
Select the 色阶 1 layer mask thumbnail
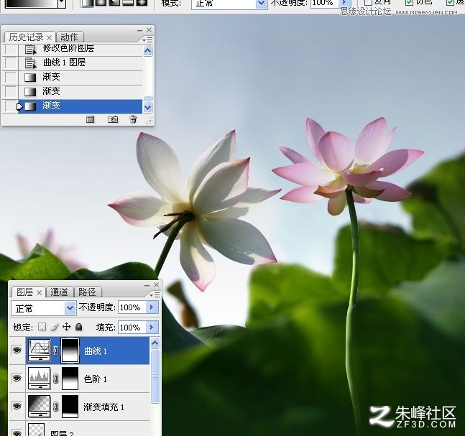tap(70, 379)
